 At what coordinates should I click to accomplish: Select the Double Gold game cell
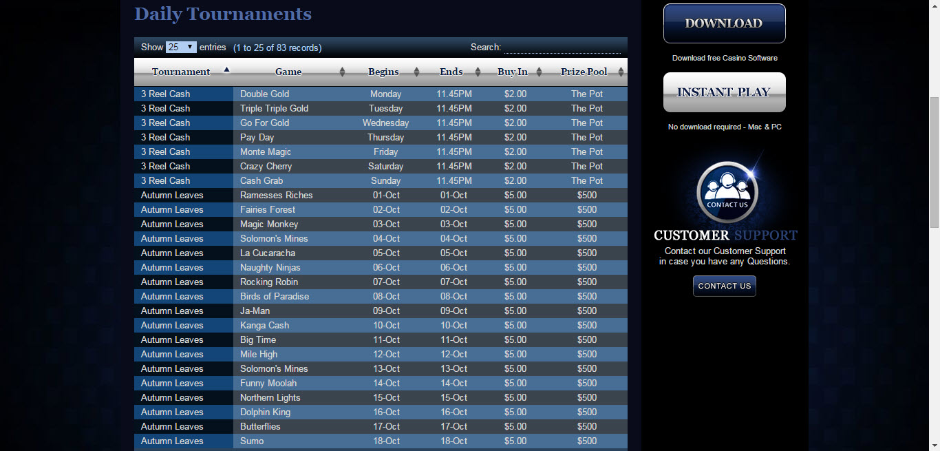point(291,94)
